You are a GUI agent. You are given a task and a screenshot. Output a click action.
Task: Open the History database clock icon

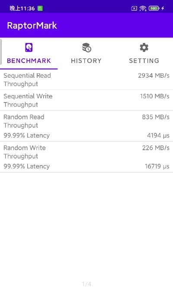(86, 48)
